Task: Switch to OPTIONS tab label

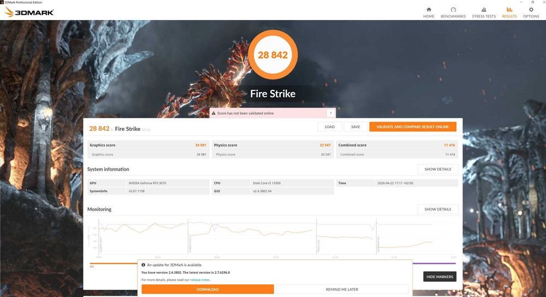Action: pyautogui.click(x=531, y=16)
